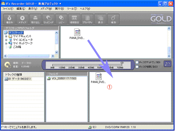Enable the ディスクアットワンス checkbox
Image resolution: width=175 pixels, height=131 pixels.
point(137,62)
